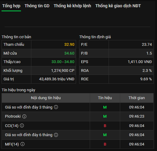
Task: Click the Thời gian column header
Action: point(137,98)
